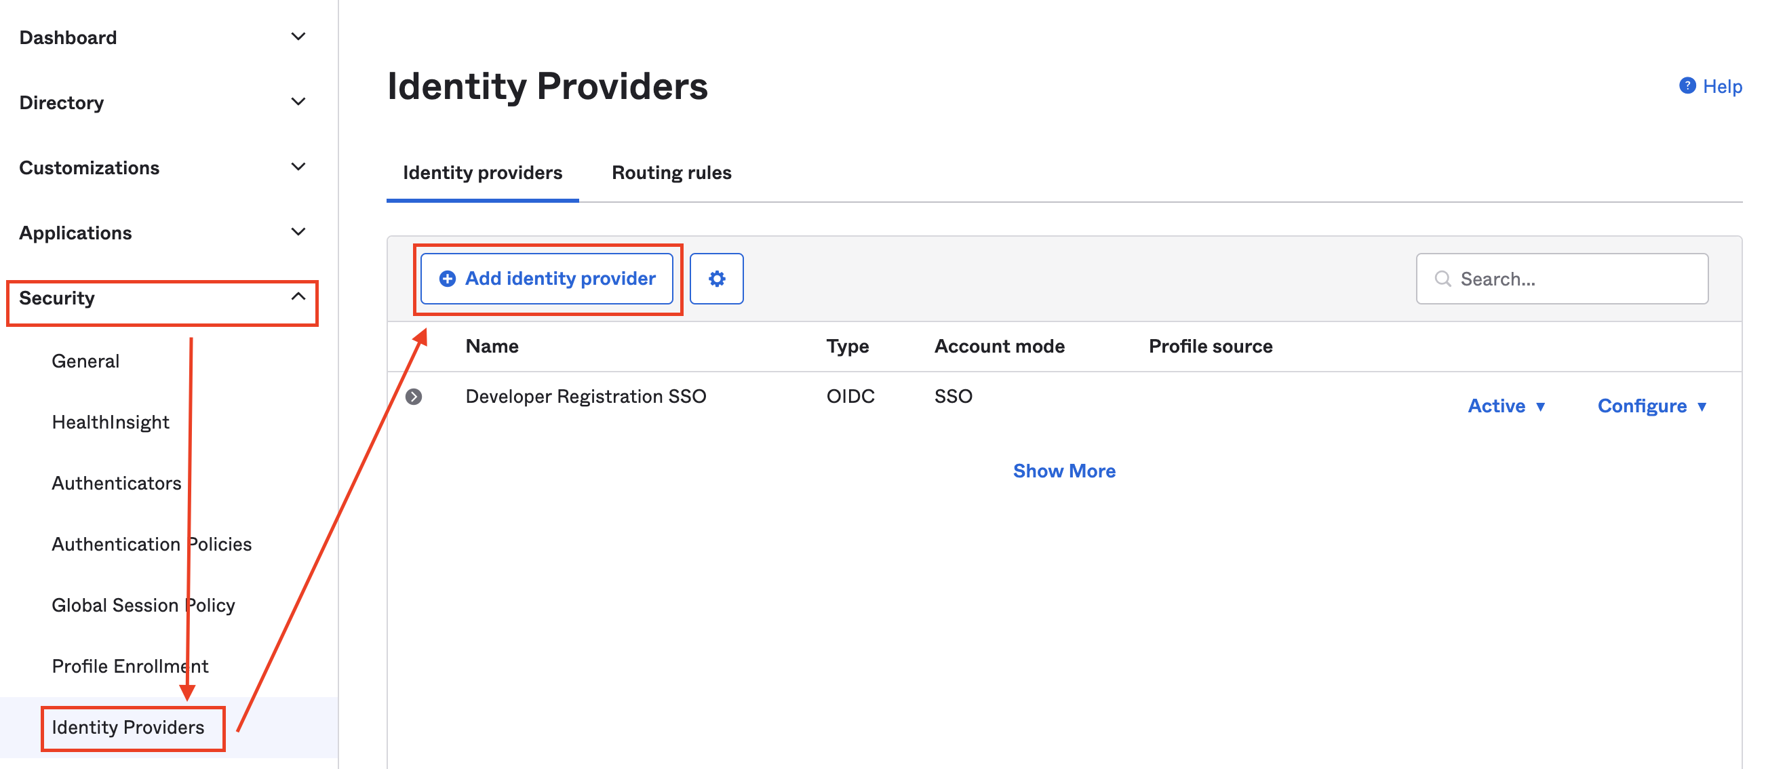This screenshot has height=769, width=1766.
Task: Expand the Applications menu chevron
Action: pos(298,233)
